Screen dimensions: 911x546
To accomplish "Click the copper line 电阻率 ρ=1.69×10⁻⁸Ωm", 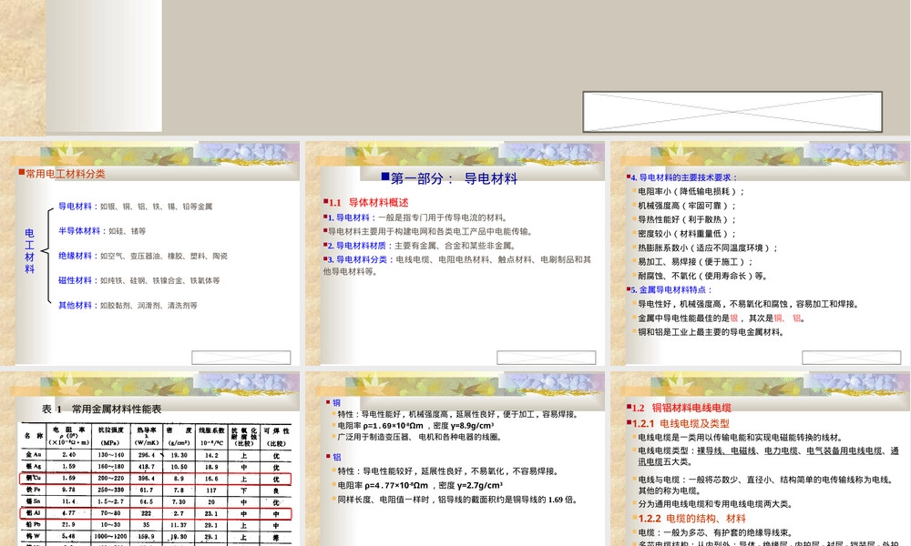I will [416, 425].
